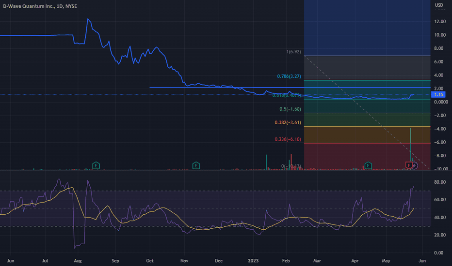Click the 20.00 RSI axis label

click(x=440, y=235)
